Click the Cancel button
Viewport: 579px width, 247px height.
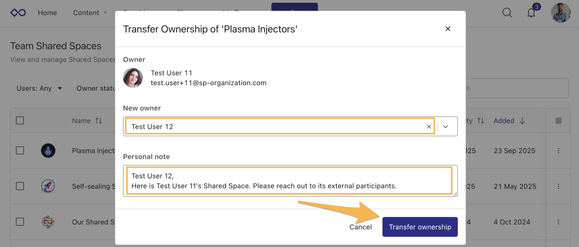360,227
